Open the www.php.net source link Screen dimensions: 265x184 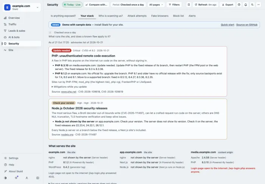69,92
